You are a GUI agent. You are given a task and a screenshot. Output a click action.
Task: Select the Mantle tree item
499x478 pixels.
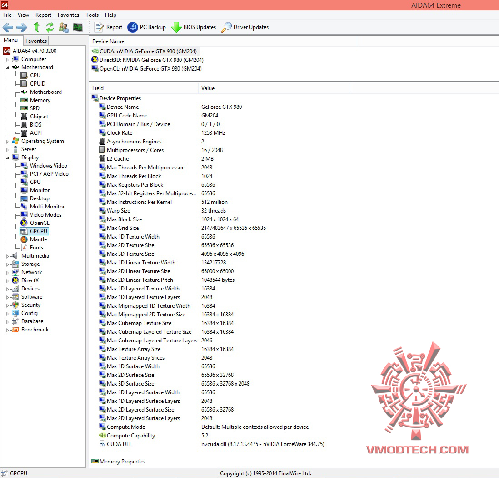[38, 239]
